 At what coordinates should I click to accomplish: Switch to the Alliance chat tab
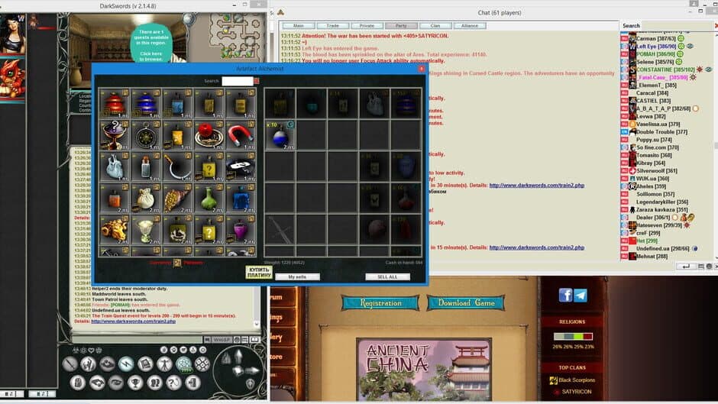pos(470,26)
